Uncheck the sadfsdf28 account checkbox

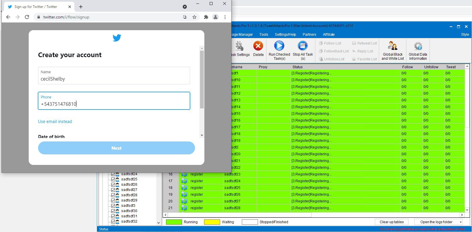pos(113,195)
